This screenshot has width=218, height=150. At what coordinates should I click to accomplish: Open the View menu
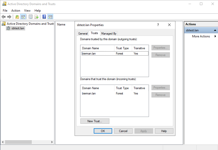[x=27, y=11]
